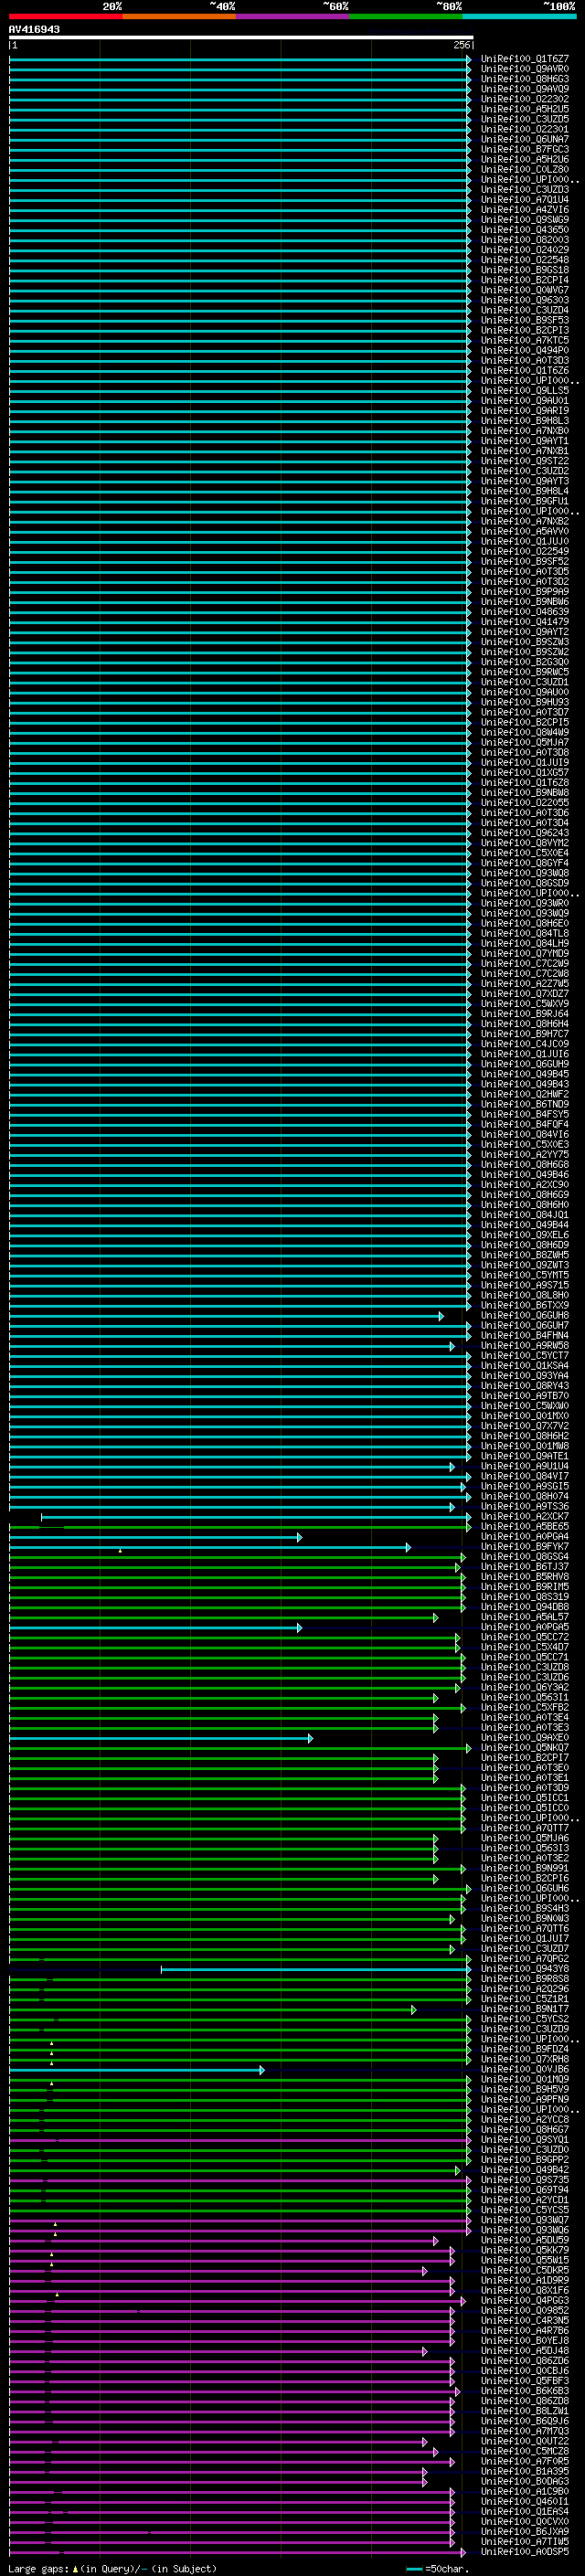
Task: Select hit label UniRef100_B2CPI7
Action: [x=525, y=1758]
